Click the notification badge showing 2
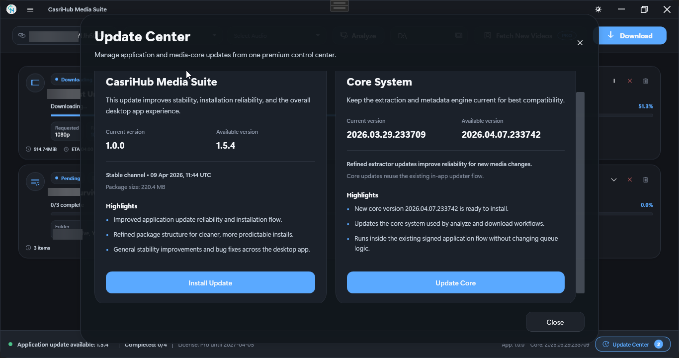 [659, 344]
